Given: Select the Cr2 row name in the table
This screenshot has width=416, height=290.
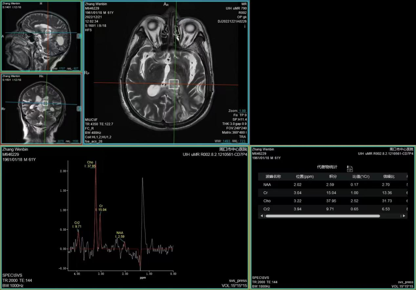Looking at the screenshot, I should point(267,209).
